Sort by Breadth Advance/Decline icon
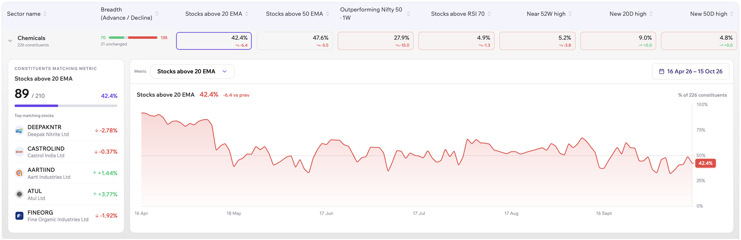Screen dimensions: 741x240 (157, 14)
